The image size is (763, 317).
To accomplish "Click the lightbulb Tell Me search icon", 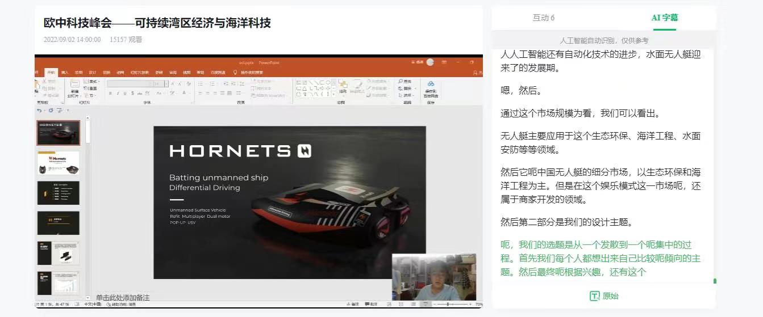I will 235,73.
